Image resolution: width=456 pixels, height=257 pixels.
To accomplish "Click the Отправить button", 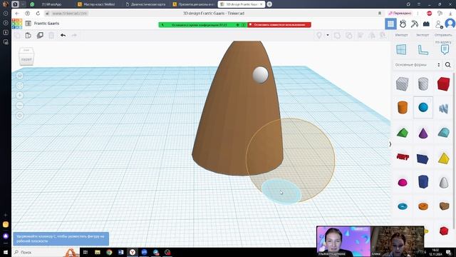I will 443,35.
